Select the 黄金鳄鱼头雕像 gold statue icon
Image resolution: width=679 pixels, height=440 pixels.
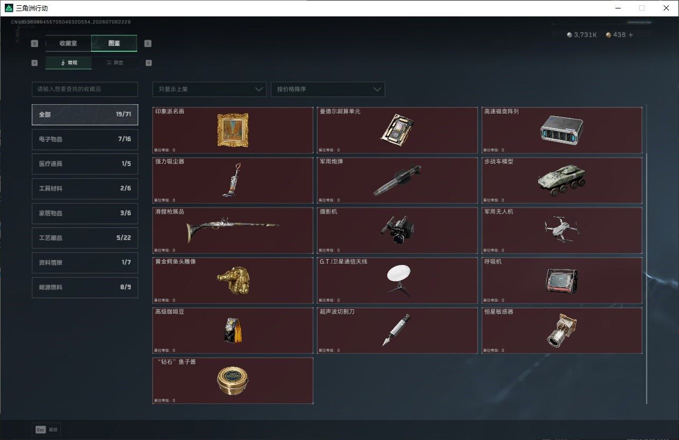[x=233, y=280]
